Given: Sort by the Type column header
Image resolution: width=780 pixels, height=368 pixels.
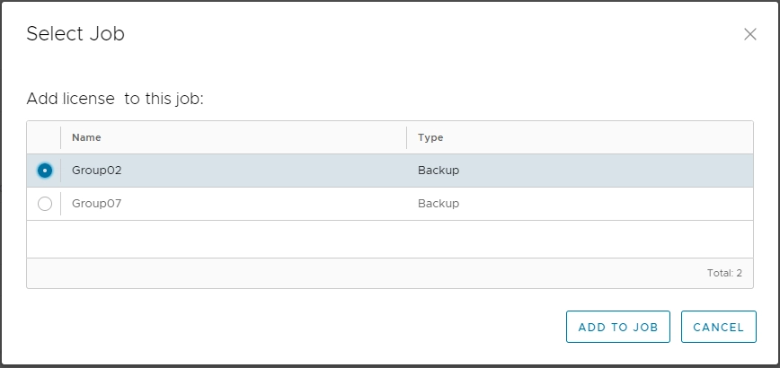Looking at the screenshot, I should 430,137.
